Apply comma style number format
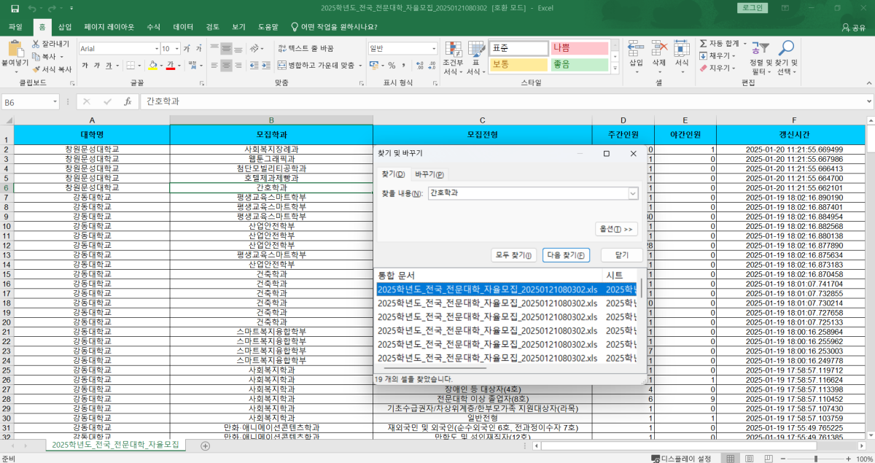The height and width of the screenshot is (463, 875). [402, 66]
